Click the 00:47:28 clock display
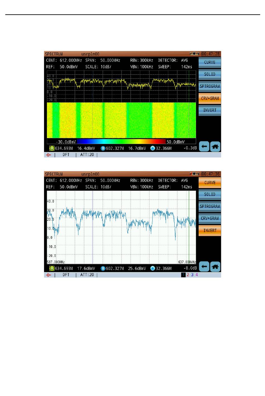Image resolution: width=265 pixels, height=396 pixels. 211,54
